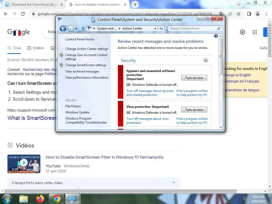Viewport: 272px width, 204px height.
Task: Turn on Virus protection now
Action: click(194, 110)
